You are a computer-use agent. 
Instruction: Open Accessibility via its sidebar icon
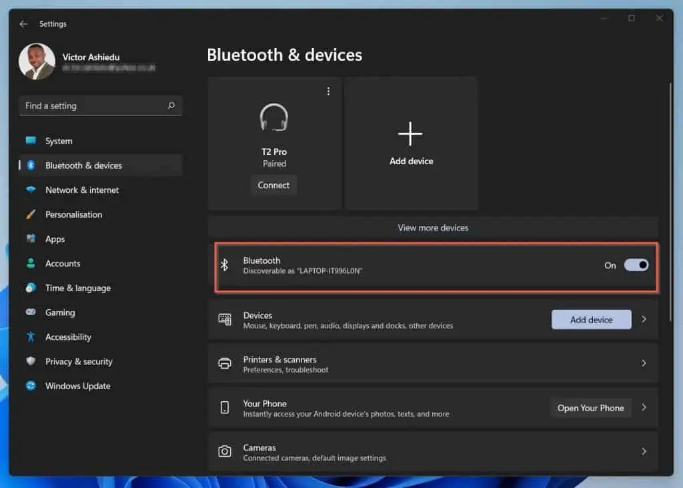[x=29, y=337]
